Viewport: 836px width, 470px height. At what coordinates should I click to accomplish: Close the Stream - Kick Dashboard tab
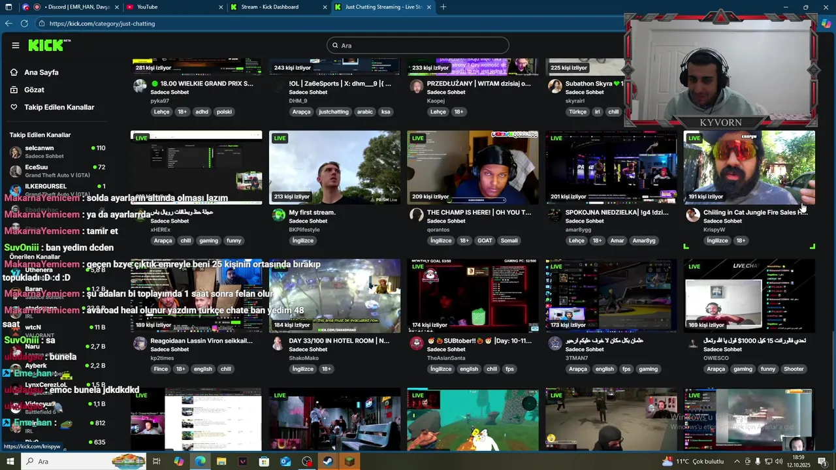tap(325, 7)
